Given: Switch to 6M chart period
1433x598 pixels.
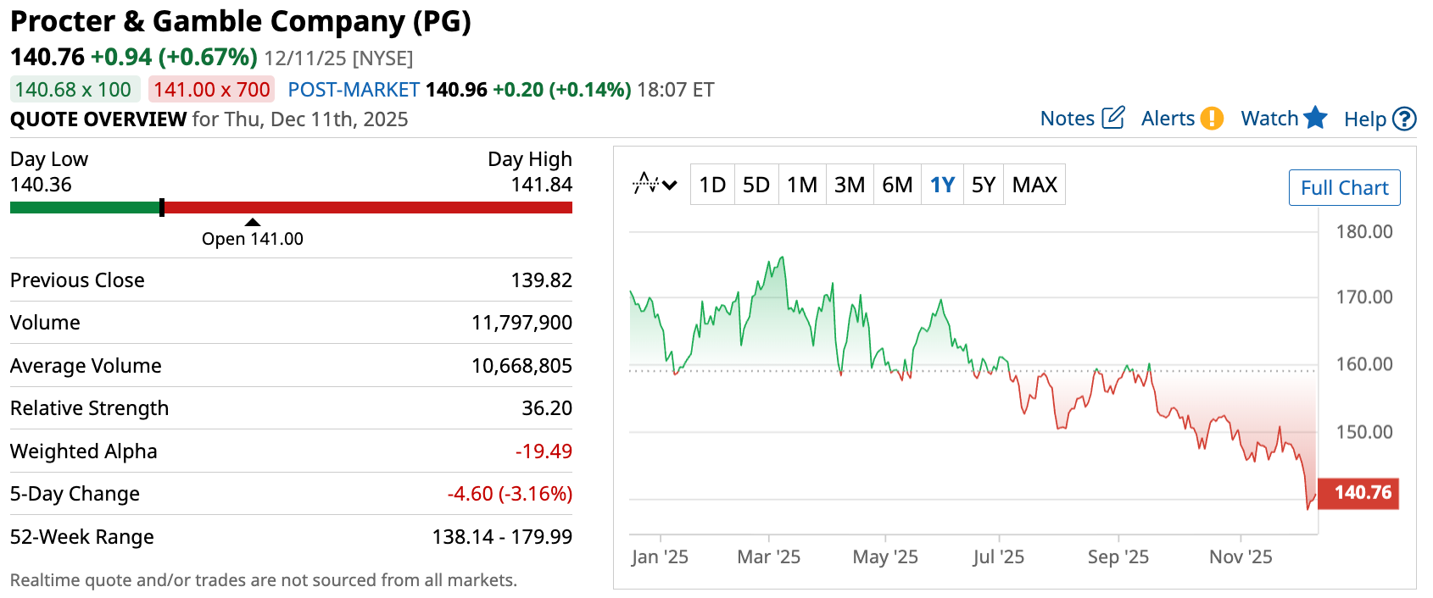Looking at the screenshot, I should (897, 185).
